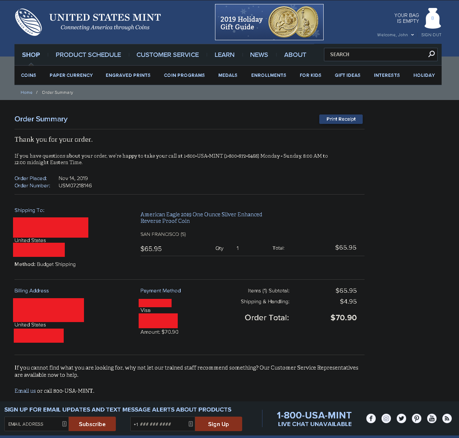Click the SAN FRANCISCO (S) mint text

(163, 234)
